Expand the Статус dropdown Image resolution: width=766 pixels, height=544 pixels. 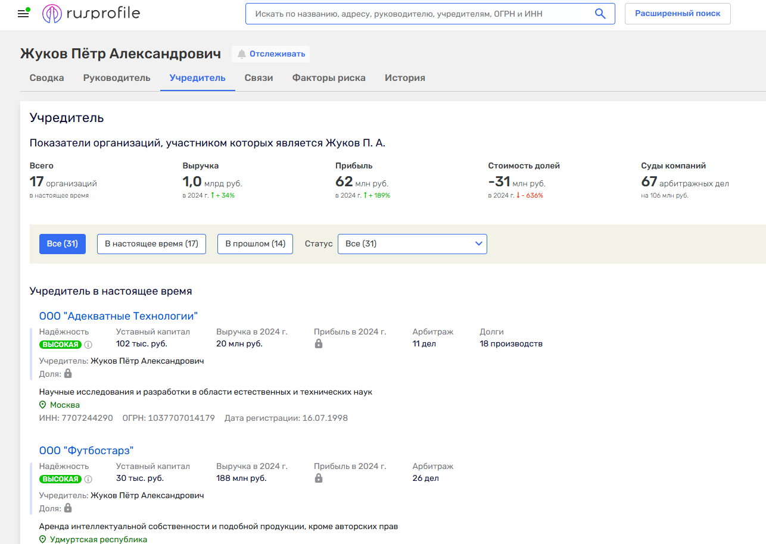412,244
